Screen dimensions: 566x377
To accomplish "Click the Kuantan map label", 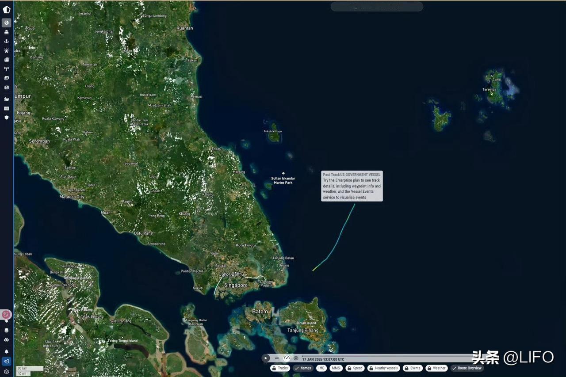I will click(185, 28).
